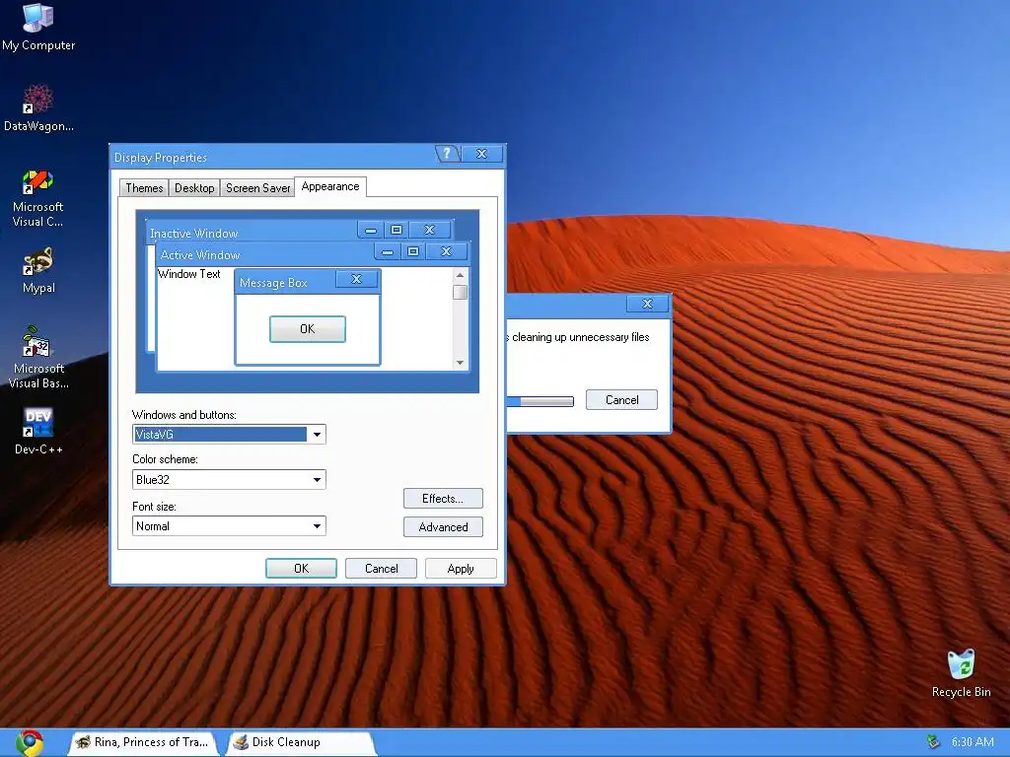This screenshot has width=1010, height=757.
Task: Select the Recycle Bin desktop icon
Action: coord(961,673)
